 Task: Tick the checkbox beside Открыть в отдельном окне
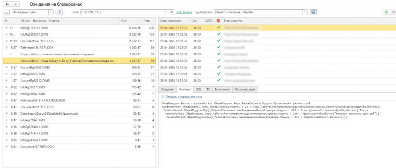163,97
